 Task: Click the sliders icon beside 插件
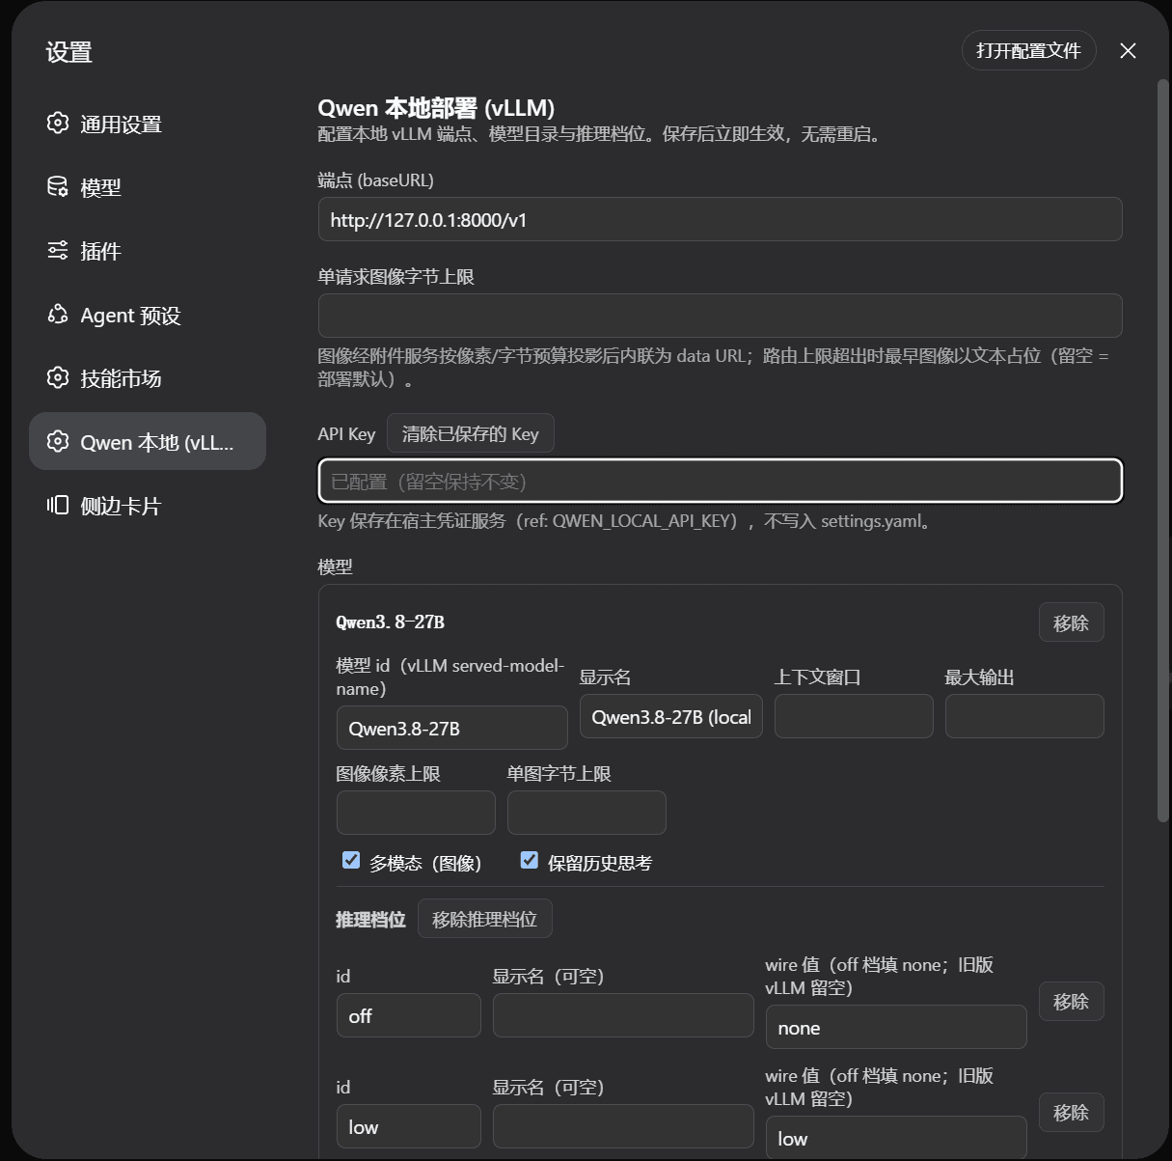point(58,251)
